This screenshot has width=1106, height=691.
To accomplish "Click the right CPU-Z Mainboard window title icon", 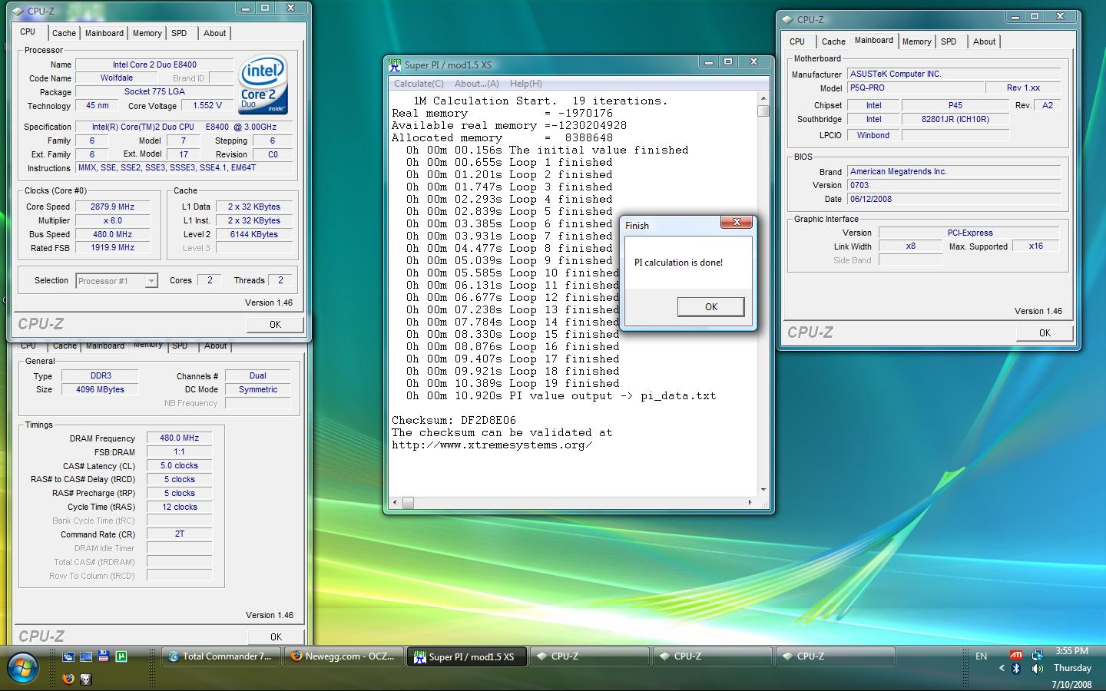I will coord(787,19).
